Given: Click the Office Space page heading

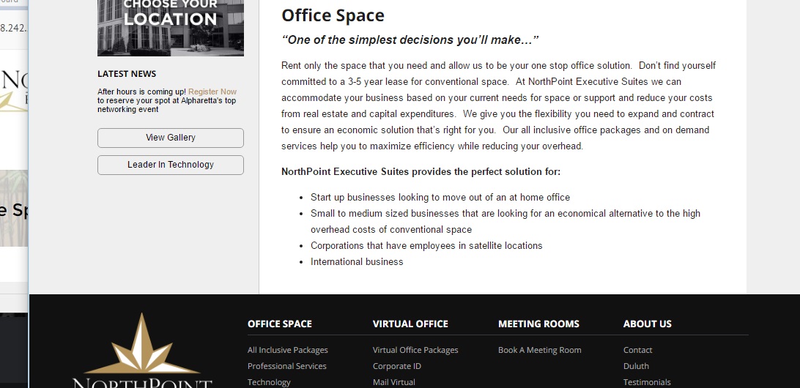Looking at the screenshot, I should pos(333,15).
